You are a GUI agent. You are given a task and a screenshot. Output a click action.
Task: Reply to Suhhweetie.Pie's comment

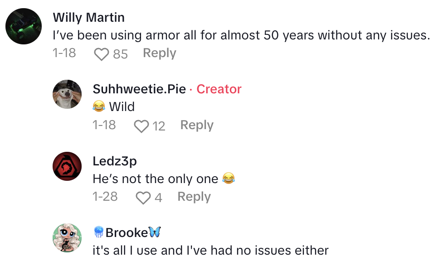click(197, 125)
